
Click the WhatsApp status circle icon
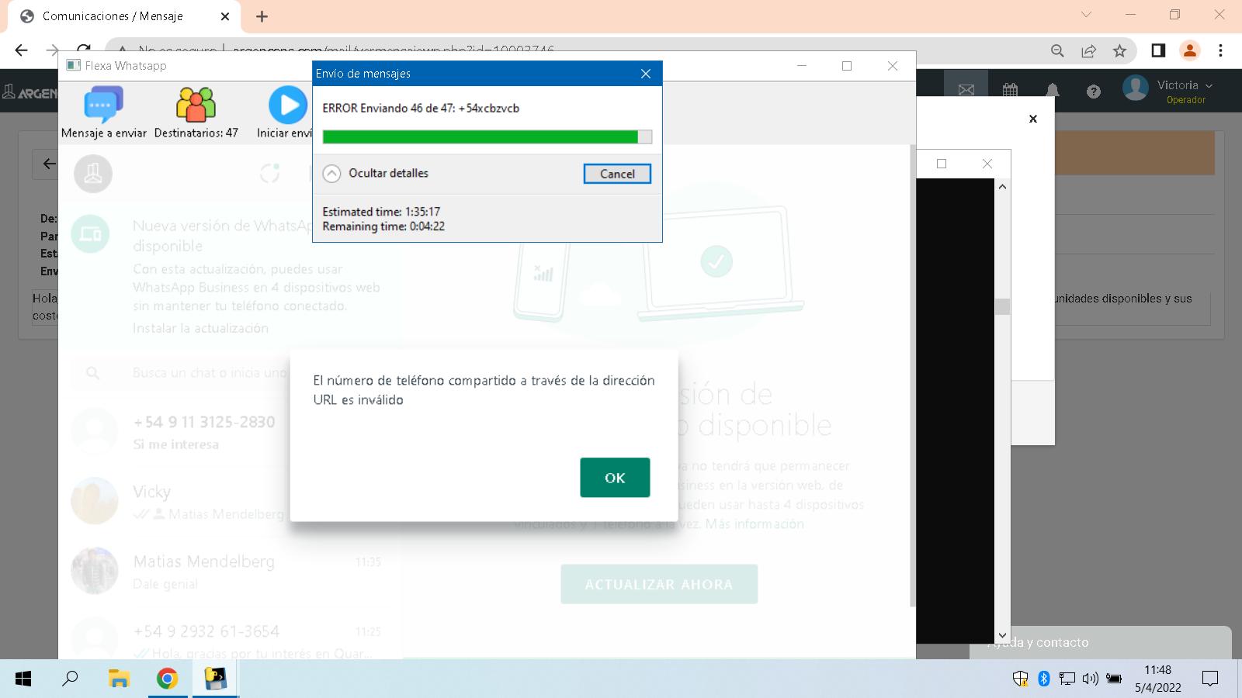pyautogui.click(x=269, y=173)
